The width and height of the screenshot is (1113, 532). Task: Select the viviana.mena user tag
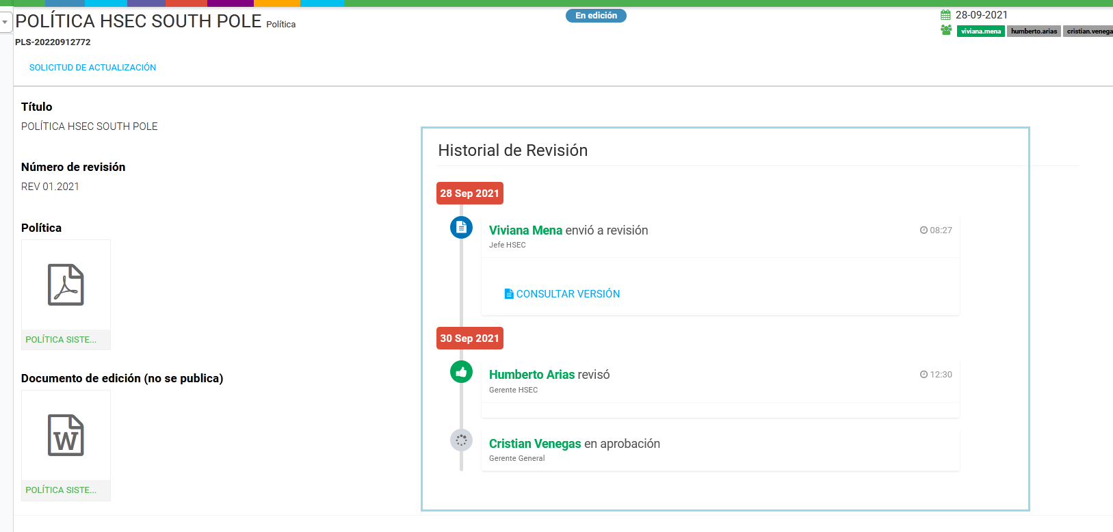(x=980, y=31)
